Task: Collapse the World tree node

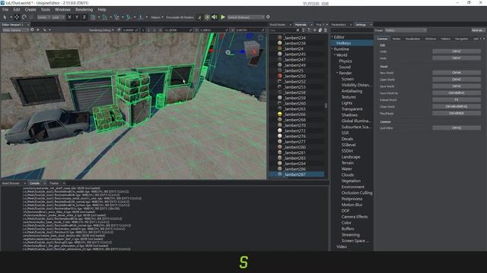Action: pos(335,55)
